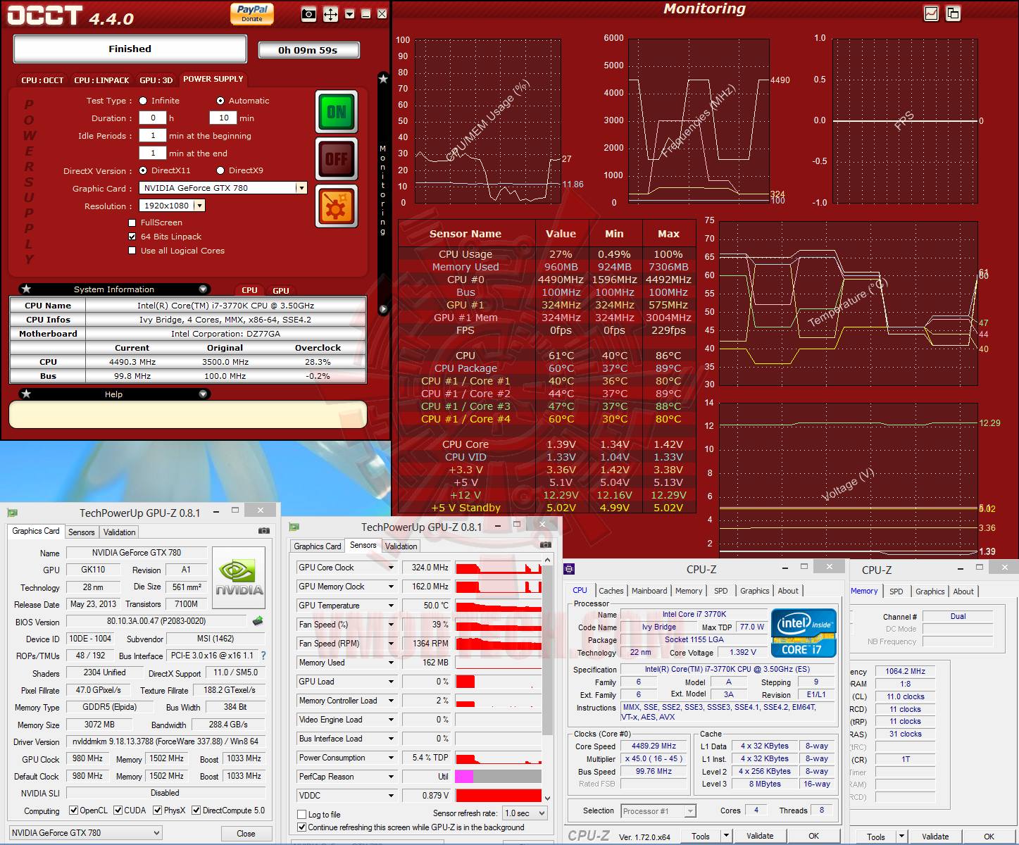Select the Infinite test type
Image resolution: width=1019 pixels, height=845 pixels.
coord(143,101)
